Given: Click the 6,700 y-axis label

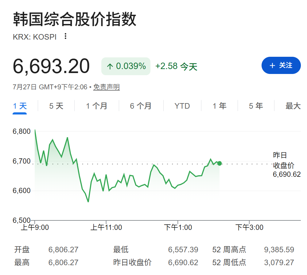Looking at the screenshot, I should (21, 161).
